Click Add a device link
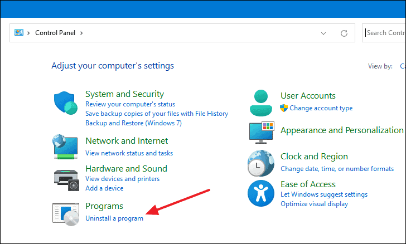Viewport: 406px width, 244px height. point(104,188)
